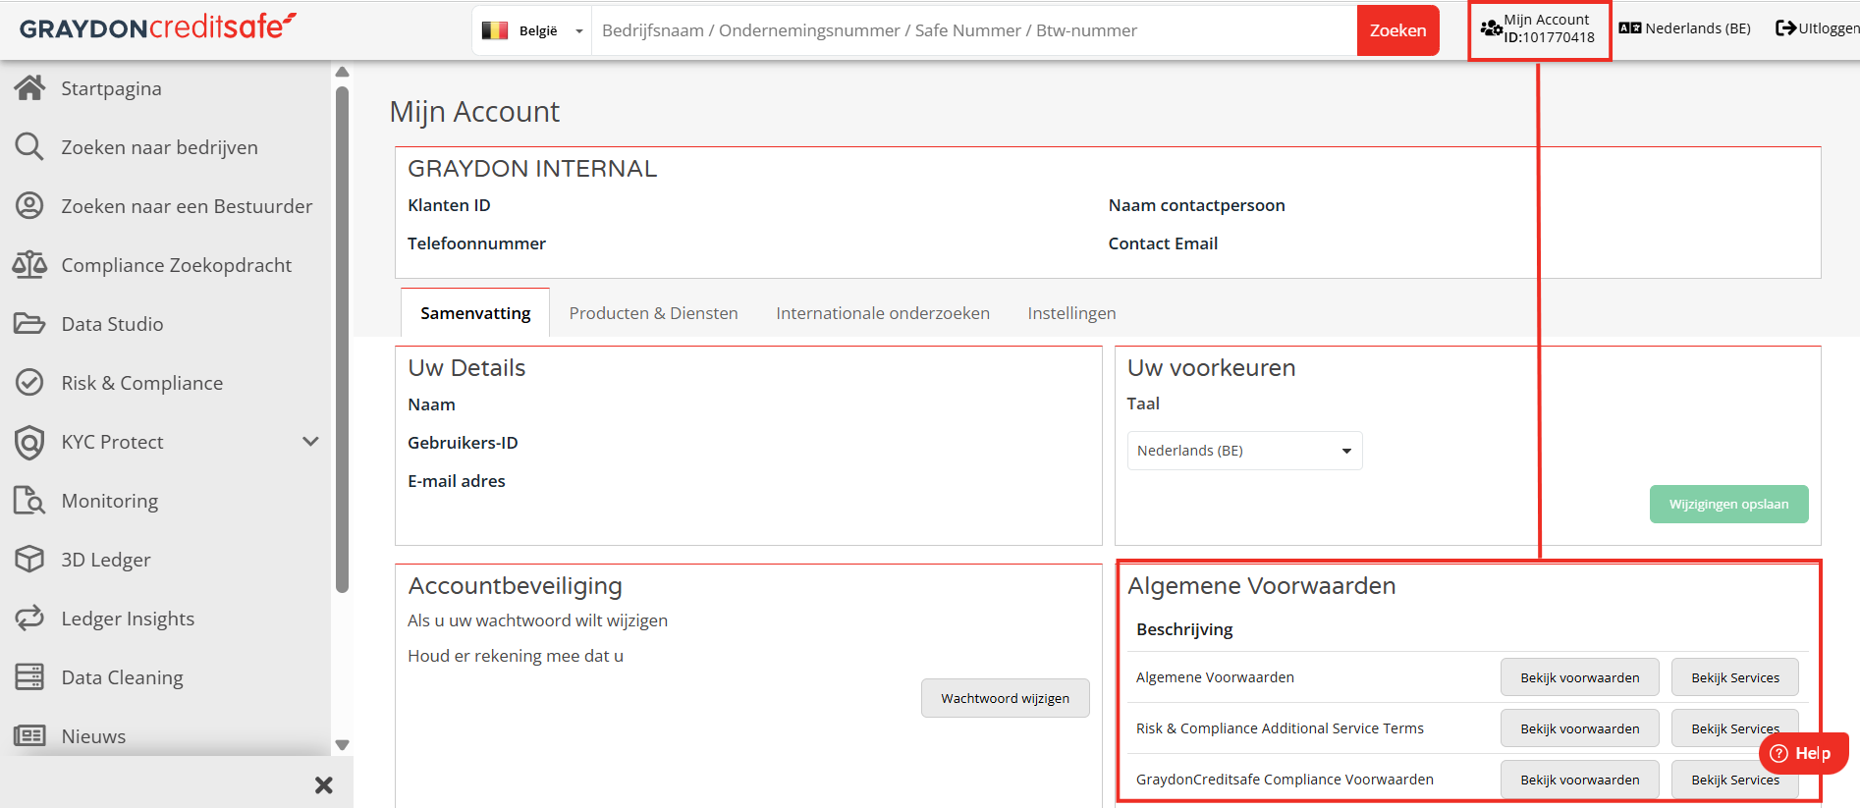1860x808 pixels.
Task: Click the Uitloggen link text
Action: 1829,28
